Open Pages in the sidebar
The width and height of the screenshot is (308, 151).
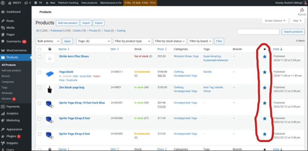(11, 35)
